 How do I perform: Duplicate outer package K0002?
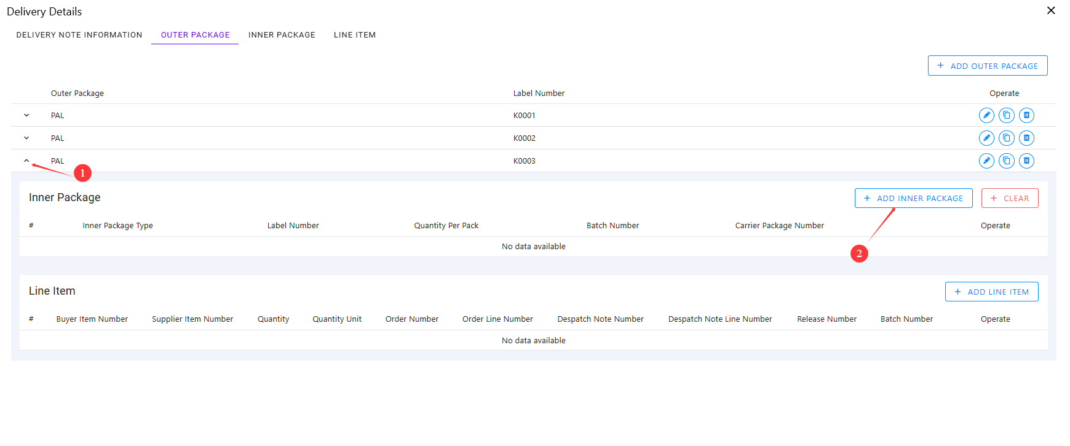point(1007,138)
